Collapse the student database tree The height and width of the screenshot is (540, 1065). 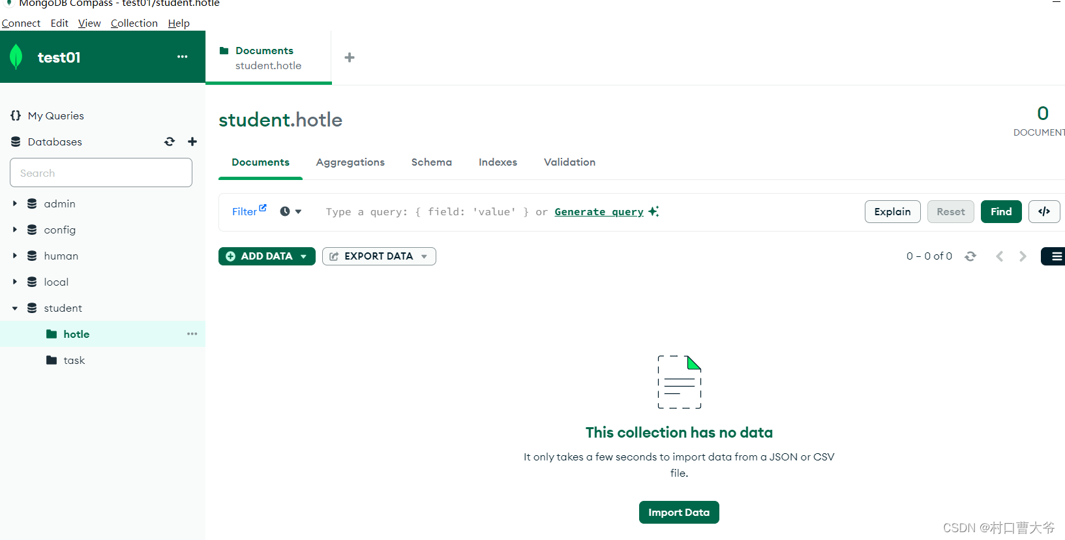[x=15, y=308]
